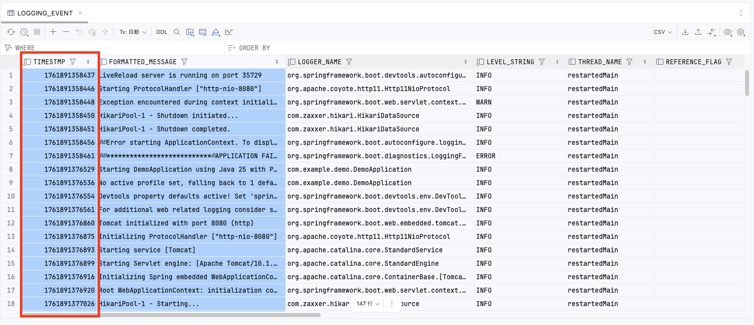The image size is (754, 325).
Task: Open the CSV format dropdown
Action: tap(661, 31)
